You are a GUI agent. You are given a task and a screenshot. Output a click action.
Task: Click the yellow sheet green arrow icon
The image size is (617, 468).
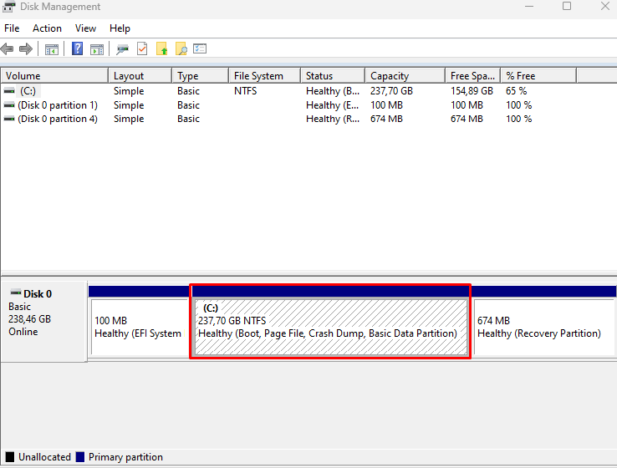[x=161, y=48]
